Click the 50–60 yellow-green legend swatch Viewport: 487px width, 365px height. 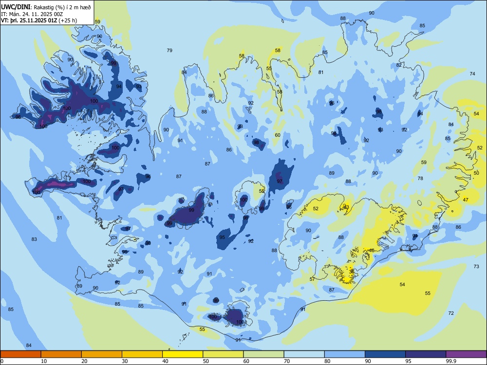(x=223, y=354)
